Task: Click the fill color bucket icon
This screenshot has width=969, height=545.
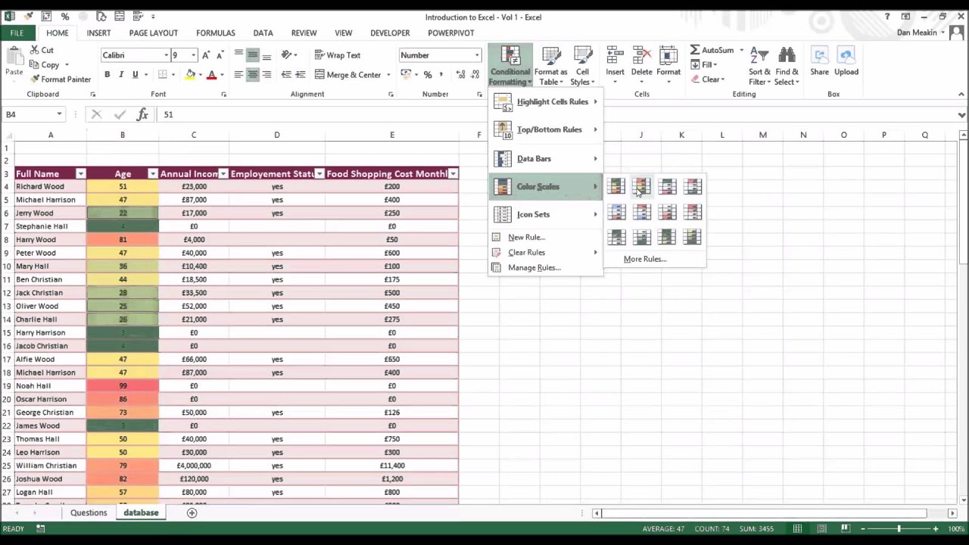Action: (191, 75)
